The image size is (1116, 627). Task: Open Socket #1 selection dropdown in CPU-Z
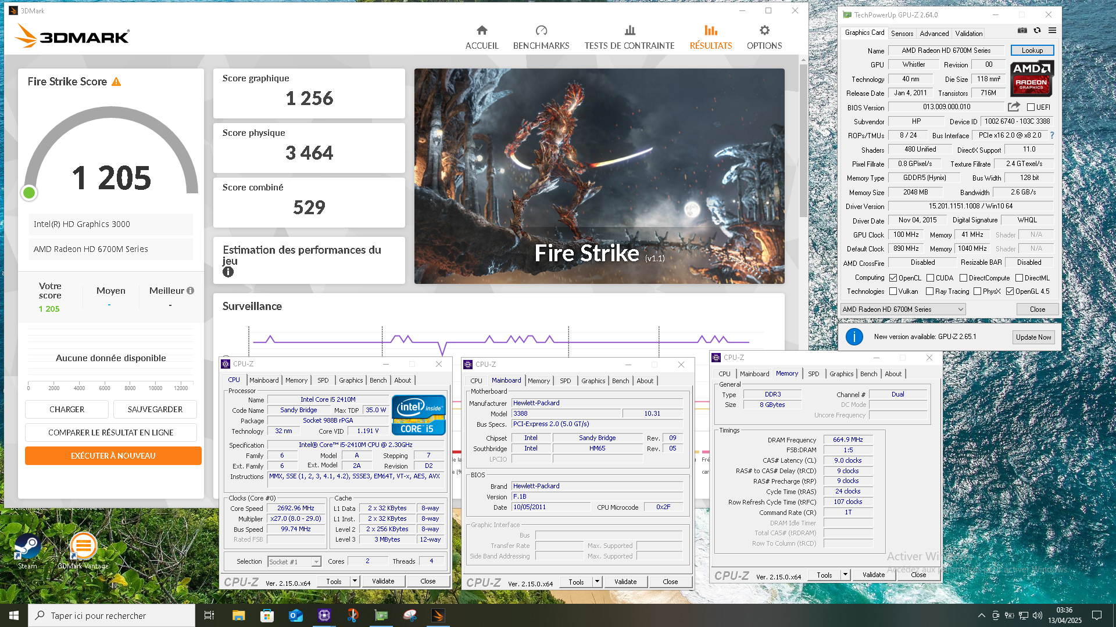(294, 562)
